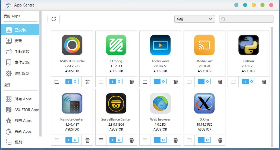Screen dimensions: 280x150
Task: Click the Surveillance Center name text
Action: pyautogui.click(x=116, y=119)
